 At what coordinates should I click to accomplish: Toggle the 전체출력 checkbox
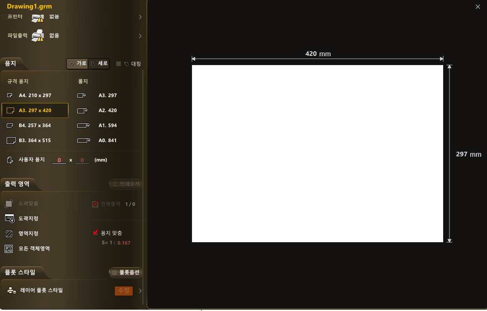pos(95,204)
